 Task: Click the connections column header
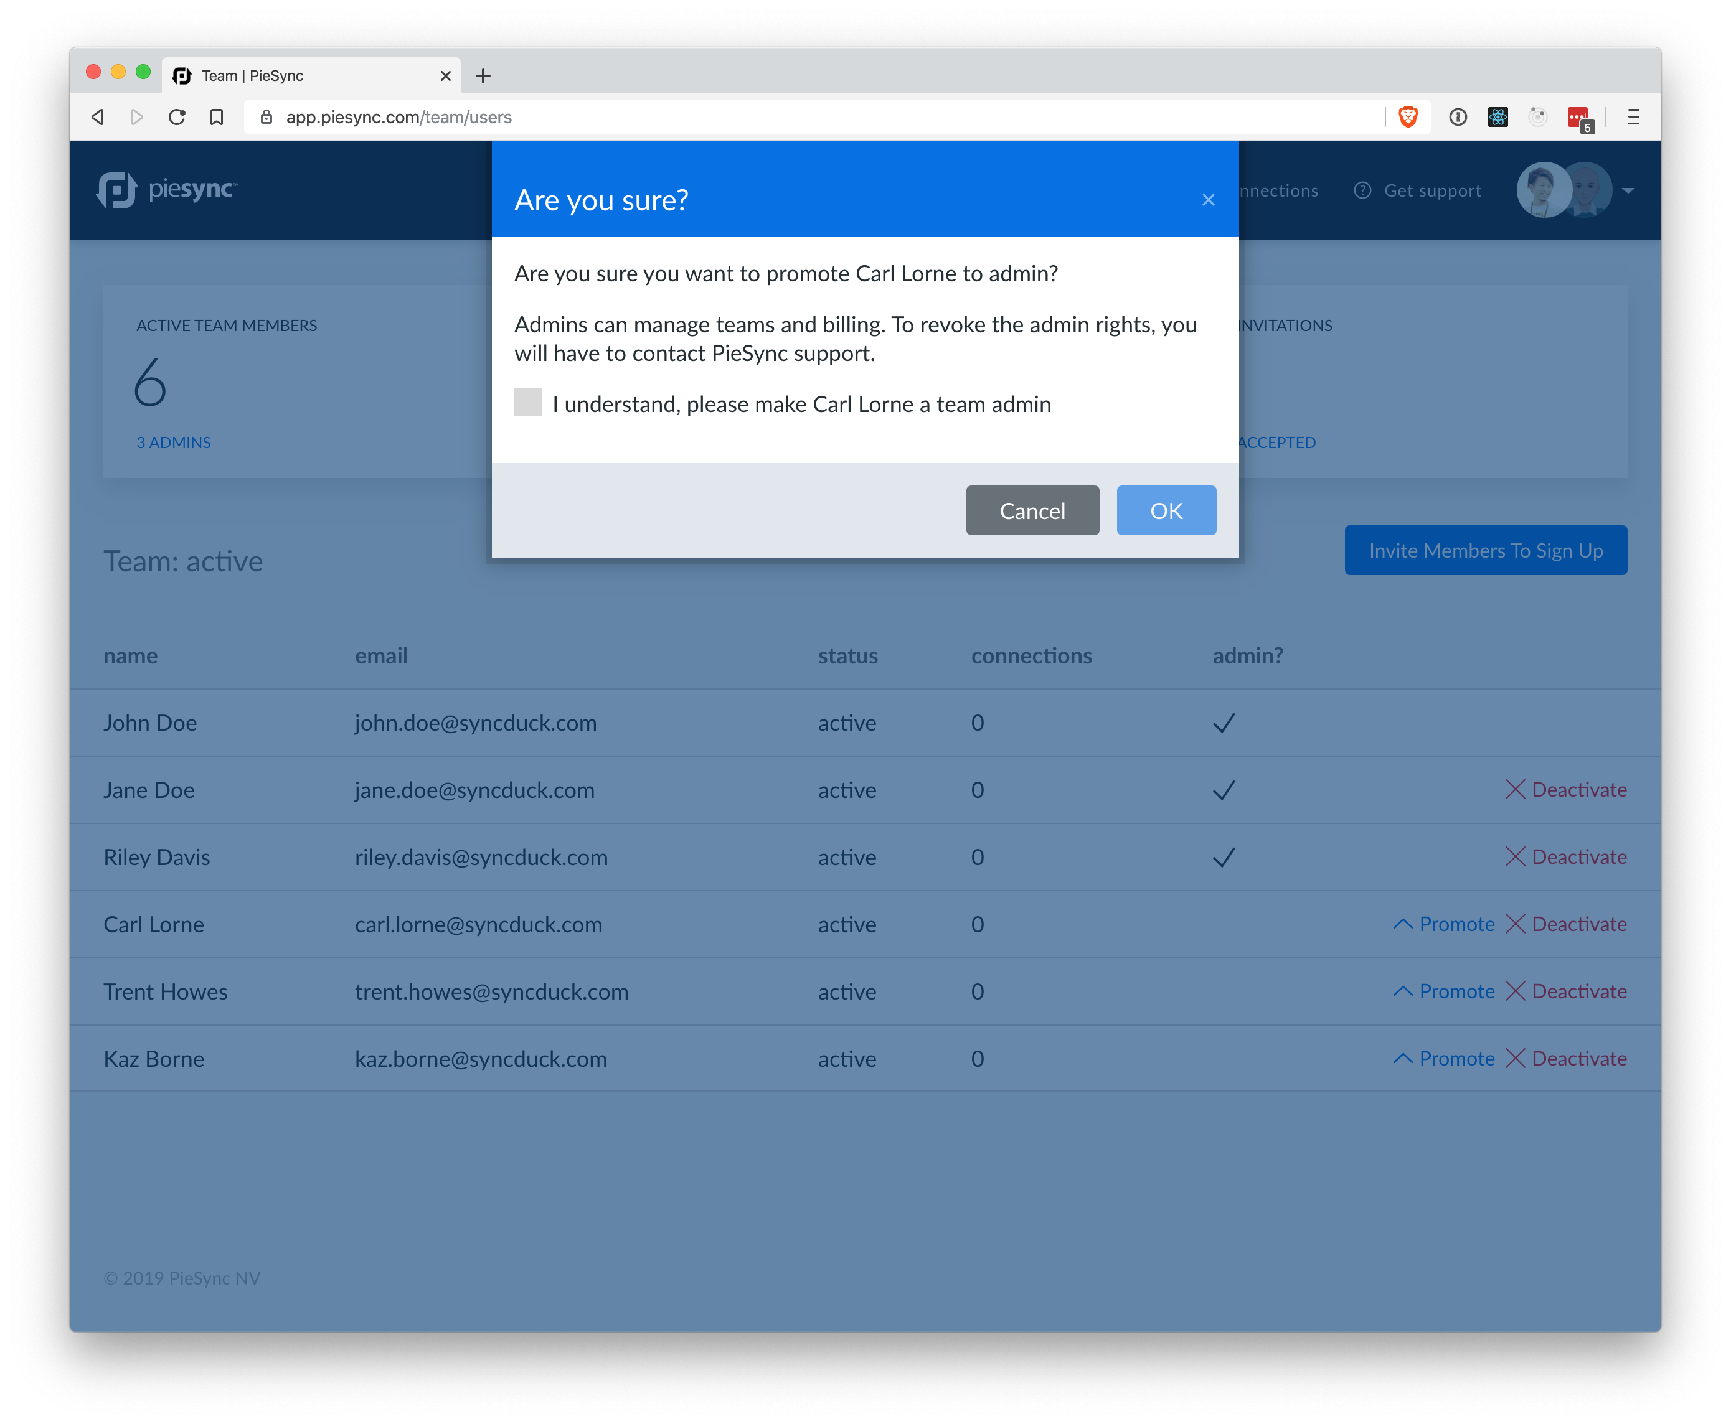click(1032, 656)
